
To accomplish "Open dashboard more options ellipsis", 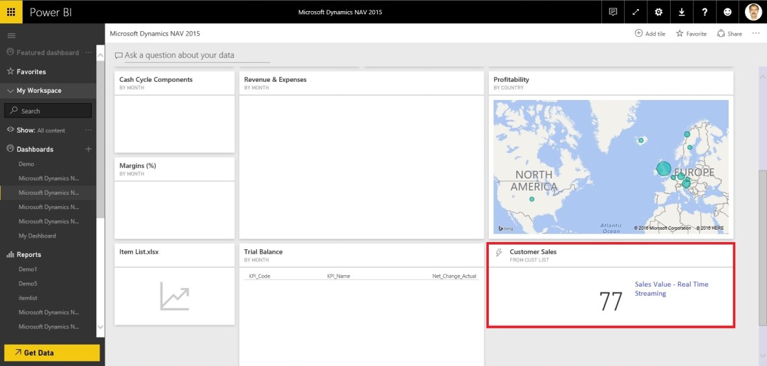I will coord(755,33).
